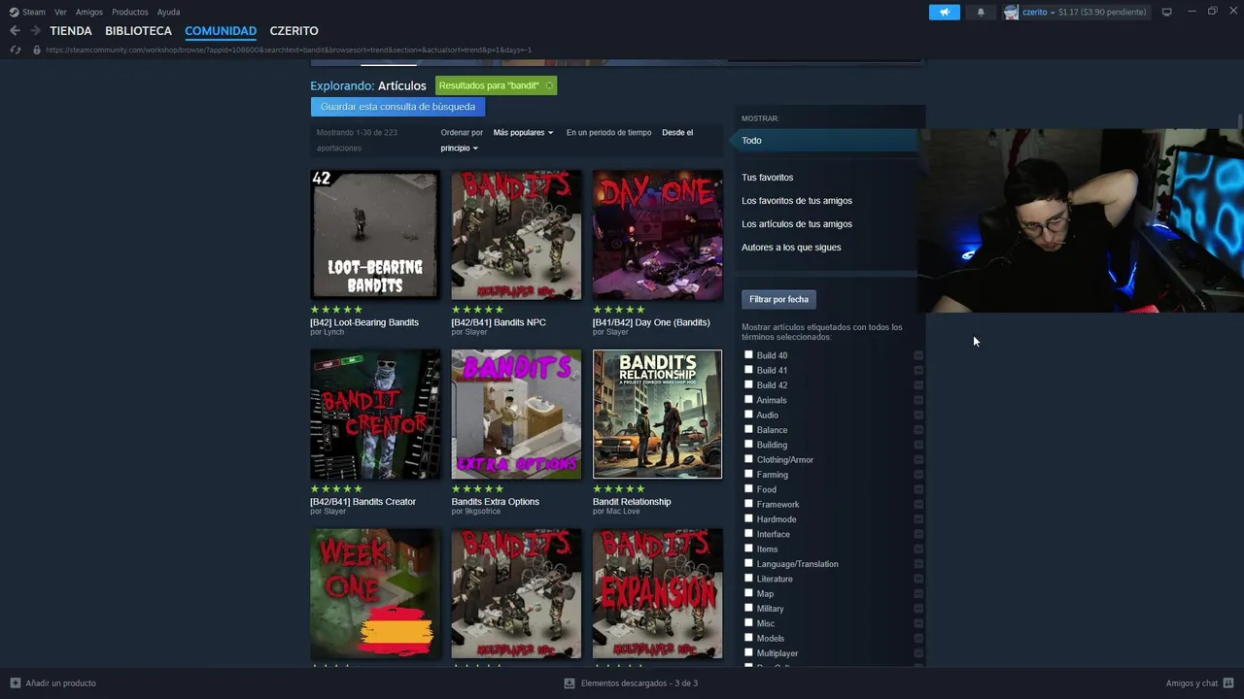Exclude the Map tag with the minus icon
The width and height of the screenshot is (1244, 699).
[918, 593]
